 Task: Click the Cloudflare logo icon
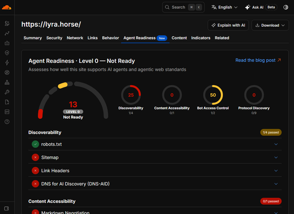click(7, 7)
